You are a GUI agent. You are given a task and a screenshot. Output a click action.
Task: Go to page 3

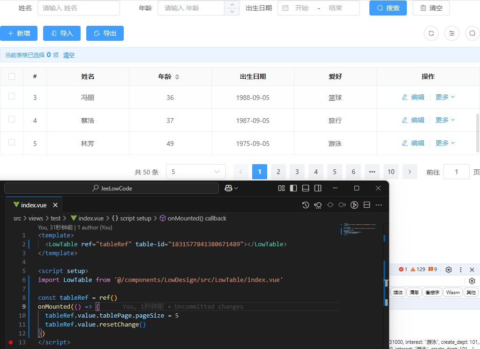click(x=297, y=172)
